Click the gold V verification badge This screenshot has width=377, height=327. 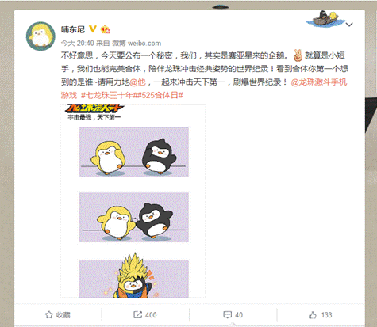(x=93, y=29)
